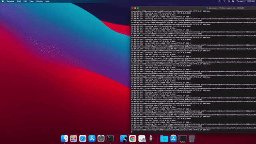Open the Help menu
Screen dimensions: 256x144
pyautogui.click(x=47, y=1)
